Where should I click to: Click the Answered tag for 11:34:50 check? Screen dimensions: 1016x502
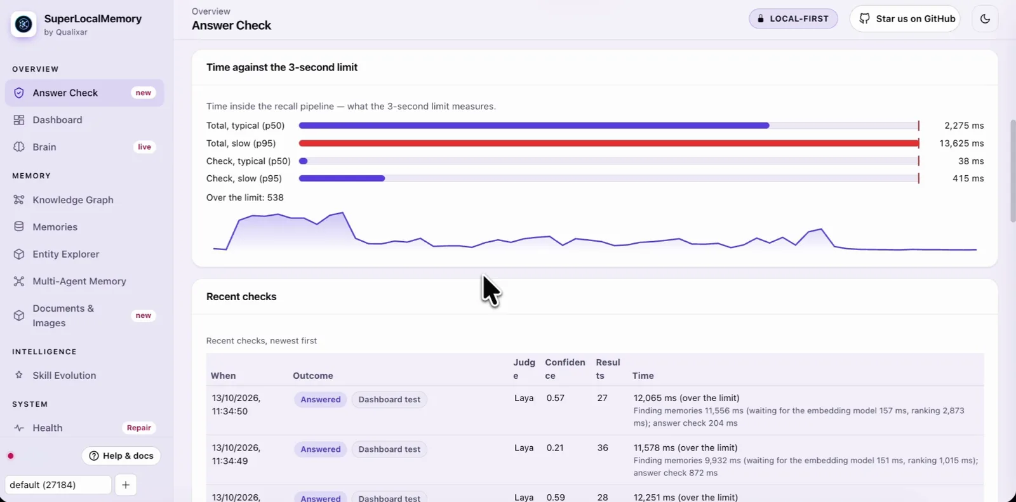click(x=321, y=399)
